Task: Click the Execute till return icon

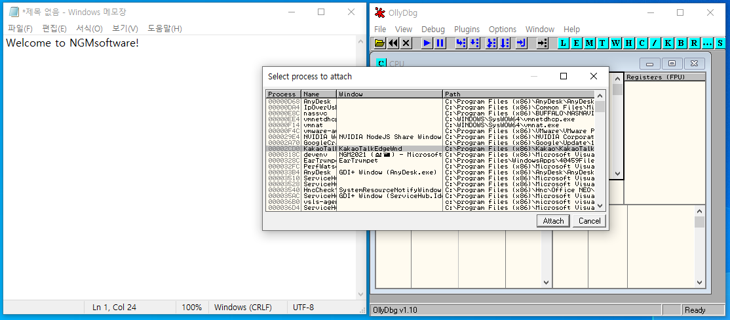Action: click(522, 43)
